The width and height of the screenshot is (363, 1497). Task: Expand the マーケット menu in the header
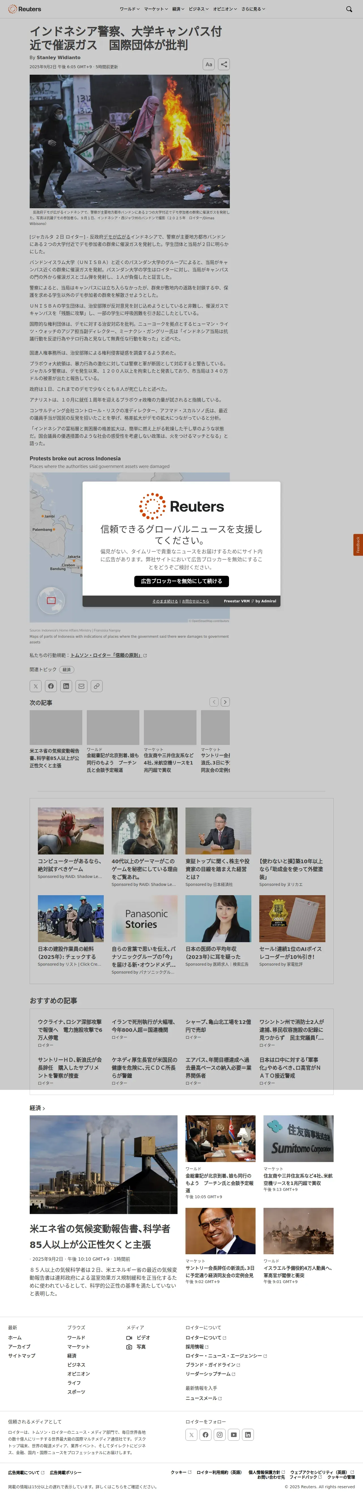tap(156, 9)
